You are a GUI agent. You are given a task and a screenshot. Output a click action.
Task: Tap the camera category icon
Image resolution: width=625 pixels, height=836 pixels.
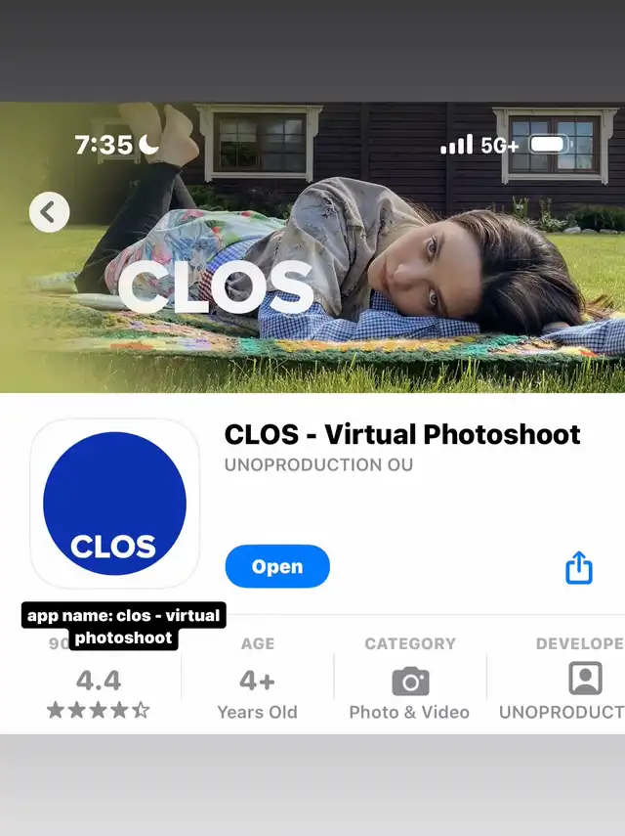(410, 681)
